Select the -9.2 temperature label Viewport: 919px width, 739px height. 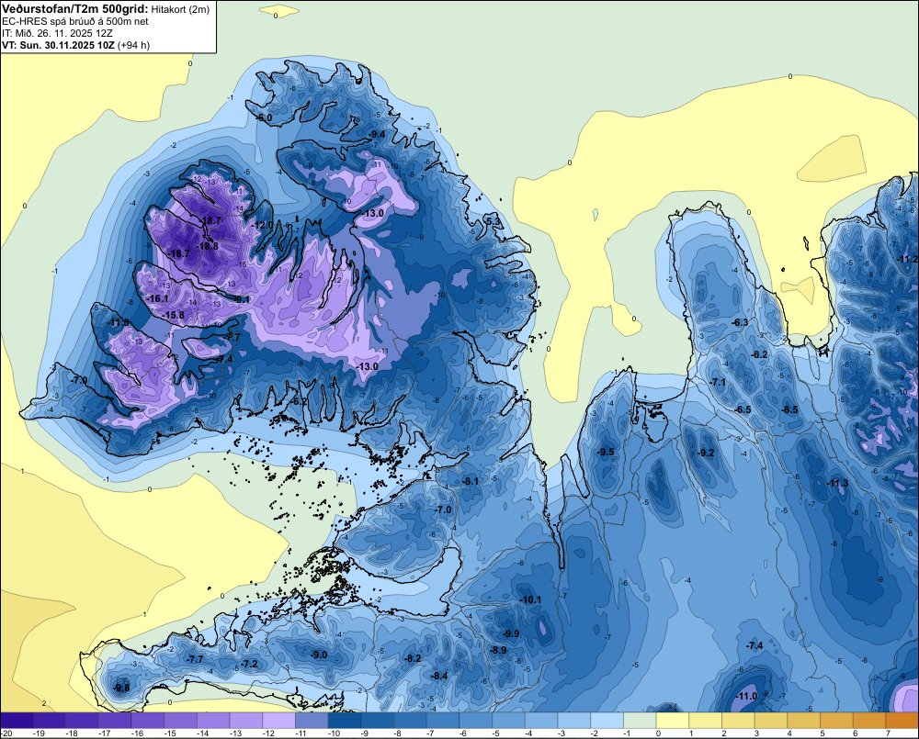point(706,453)
